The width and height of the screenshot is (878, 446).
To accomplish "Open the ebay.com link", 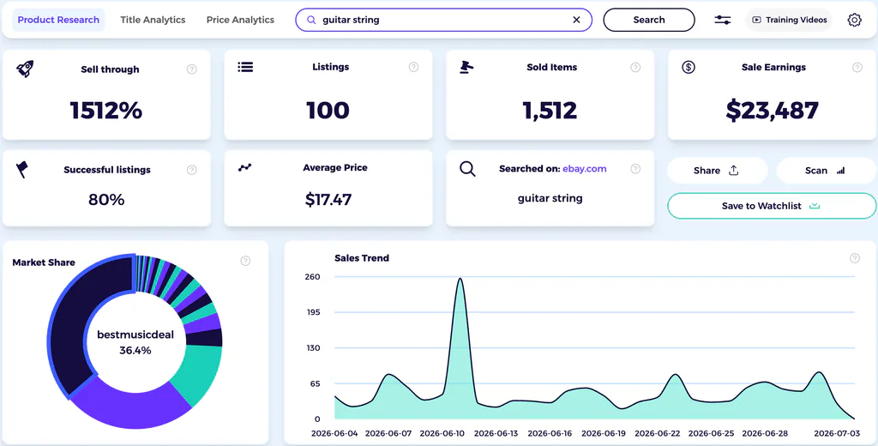I will (585, 169).
